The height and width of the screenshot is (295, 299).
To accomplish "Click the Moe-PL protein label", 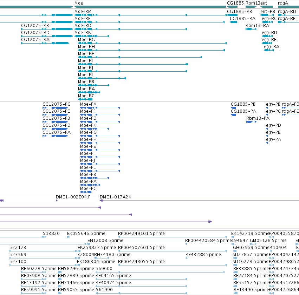I will [88, 168].
